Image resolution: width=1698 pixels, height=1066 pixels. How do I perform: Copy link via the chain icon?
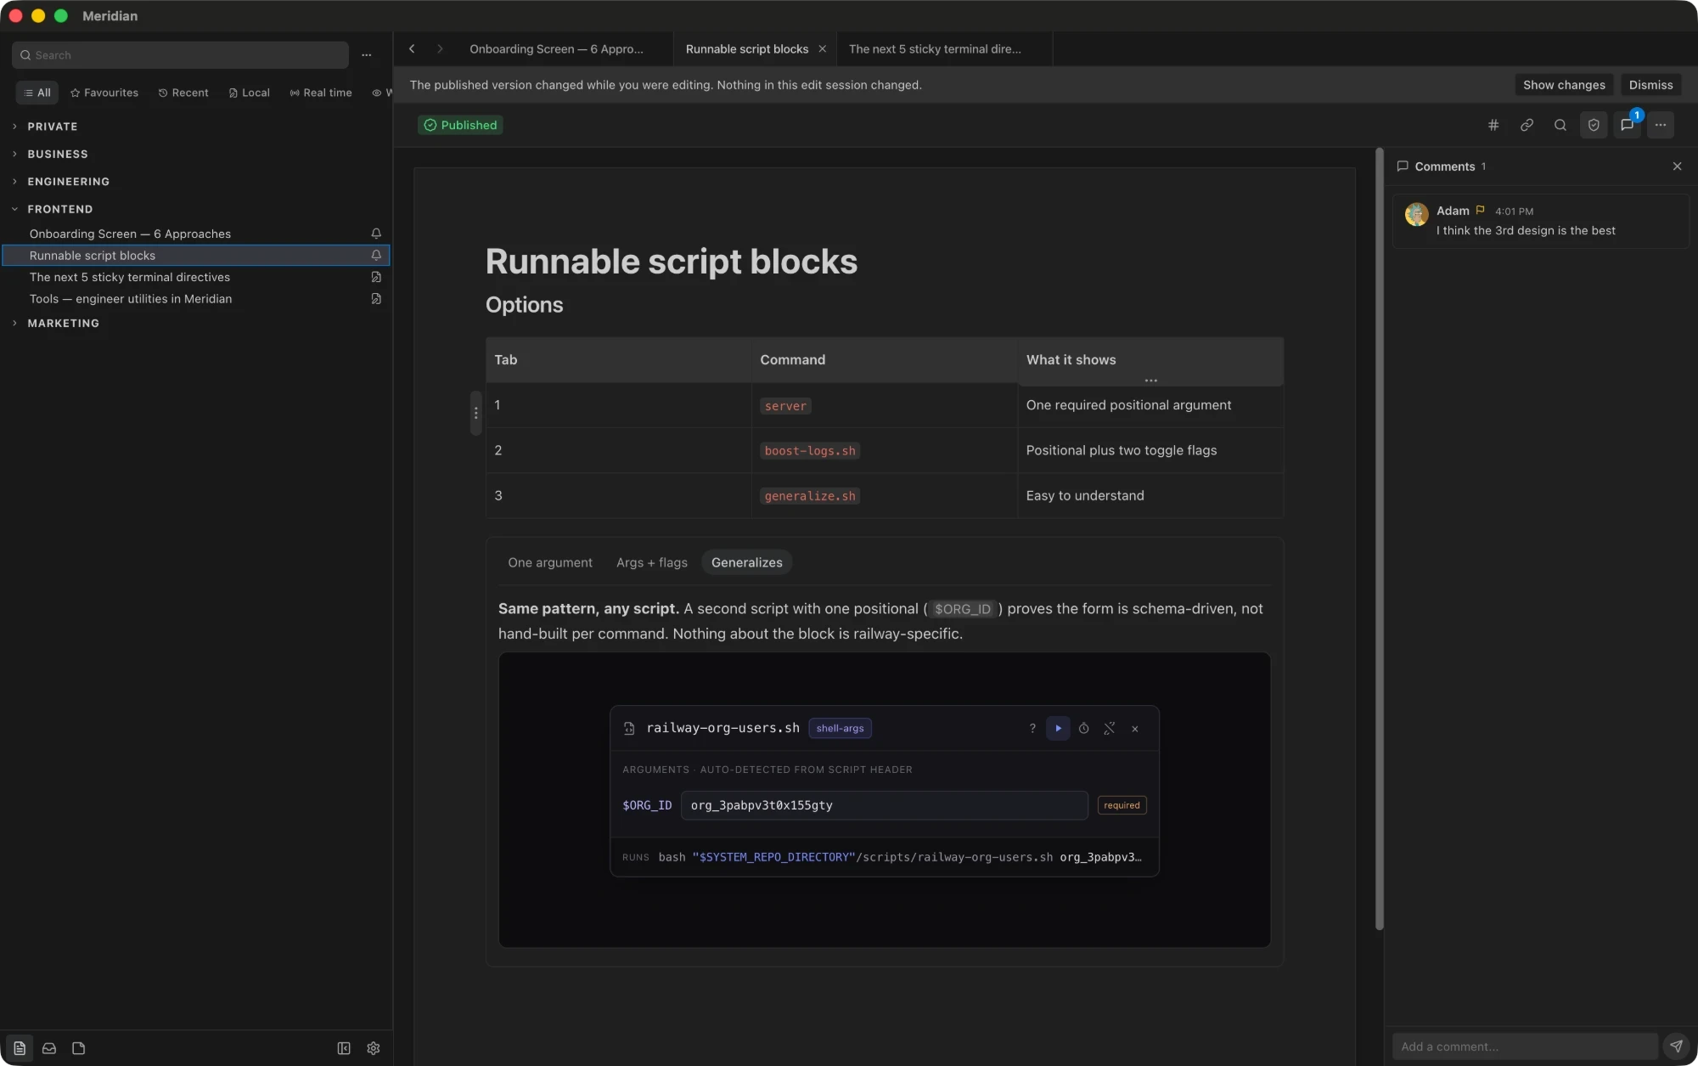tap(1527, 125)
